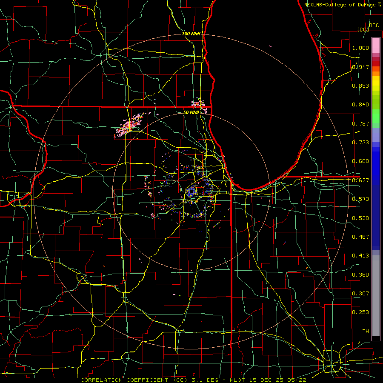Image resolution: width=383 pixels, height=383 pixels.
Task: Click the 0.947 scale value
Action: pos(360,67)
